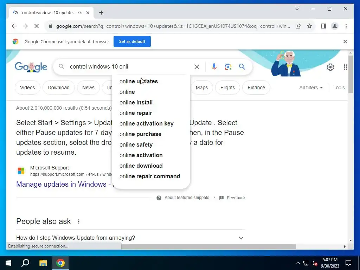
Task: Open Windows Start menu
Action: click(8, 263)
